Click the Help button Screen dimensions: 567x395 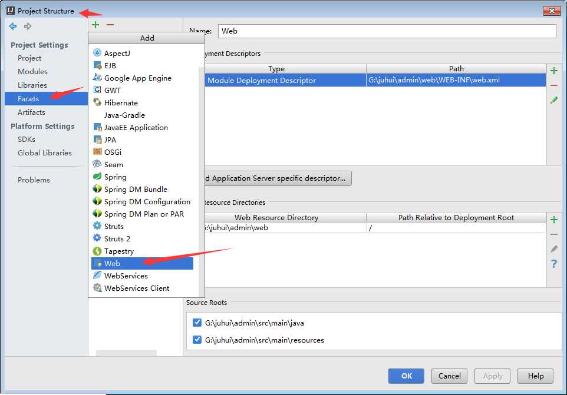tap(536, 376)
